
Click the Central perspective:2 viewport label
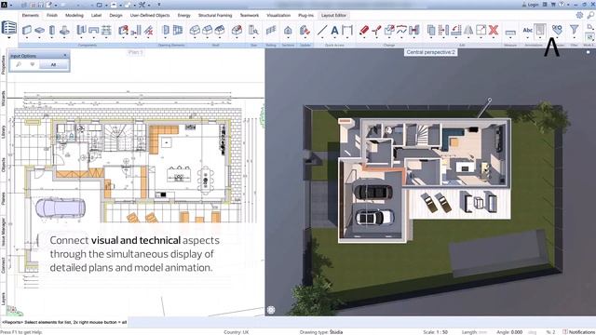point(430,52)
